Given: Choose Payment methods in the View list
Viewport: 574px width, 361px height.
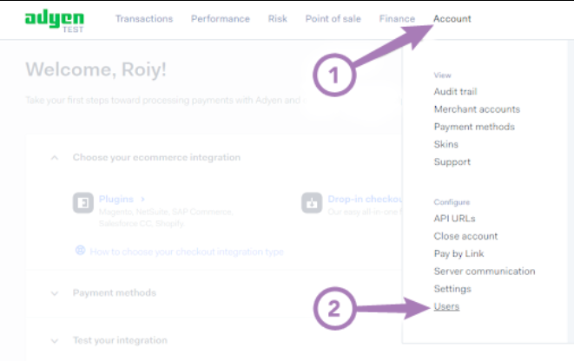Looking at the screenshot, I should [474, 127].
